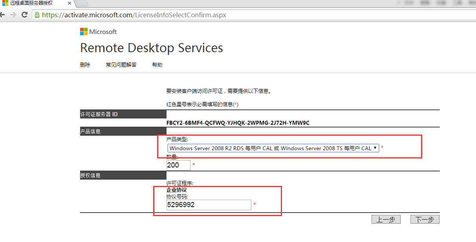Click the license server ID FBCY2-6BMF4 text

[238, 123]
